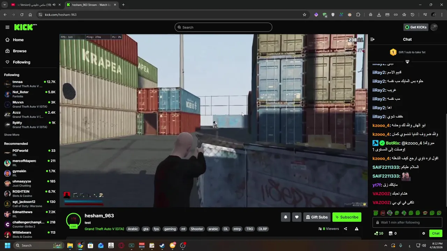
Task: Select the gta tag
Action: coord(146,229)
